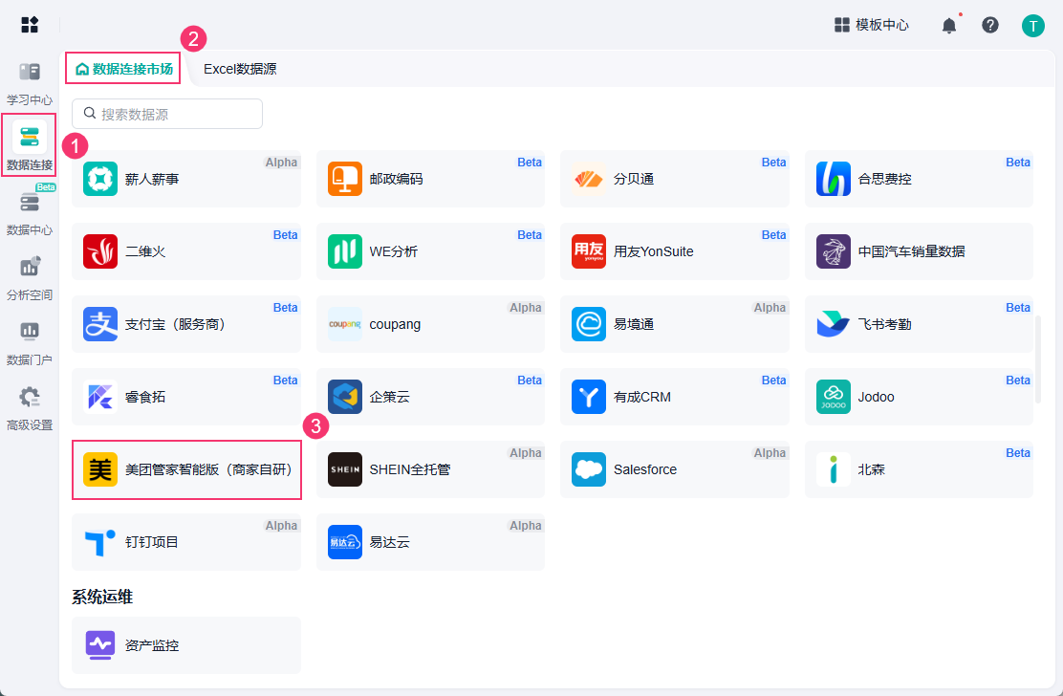Click the 分贝通 connector icon
Screen dimensions: 1063x696
coord(589,179)
